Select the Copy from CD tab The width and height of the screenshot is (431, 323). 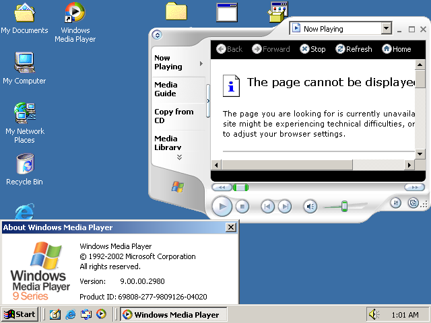click(178, 116)
